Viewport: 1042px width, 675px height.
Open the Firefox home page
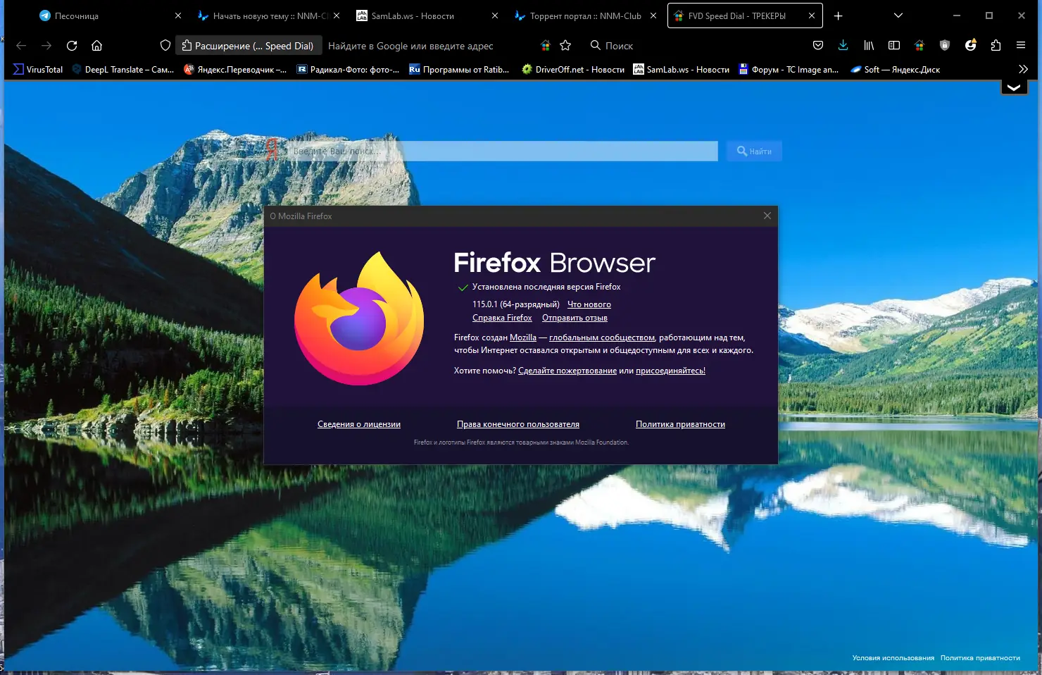[x=97, y=46]
